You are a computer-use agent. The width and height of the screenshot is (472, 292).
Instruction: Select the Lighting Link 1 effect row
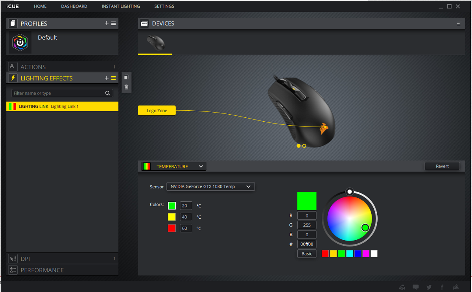(x=62, y=106)
